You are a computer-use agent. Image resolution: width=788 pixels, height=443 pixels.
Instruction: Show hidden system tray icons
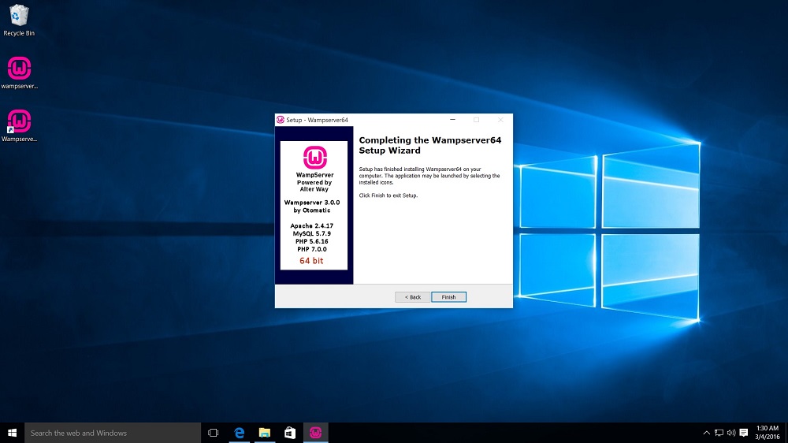[x=706, y=433]
